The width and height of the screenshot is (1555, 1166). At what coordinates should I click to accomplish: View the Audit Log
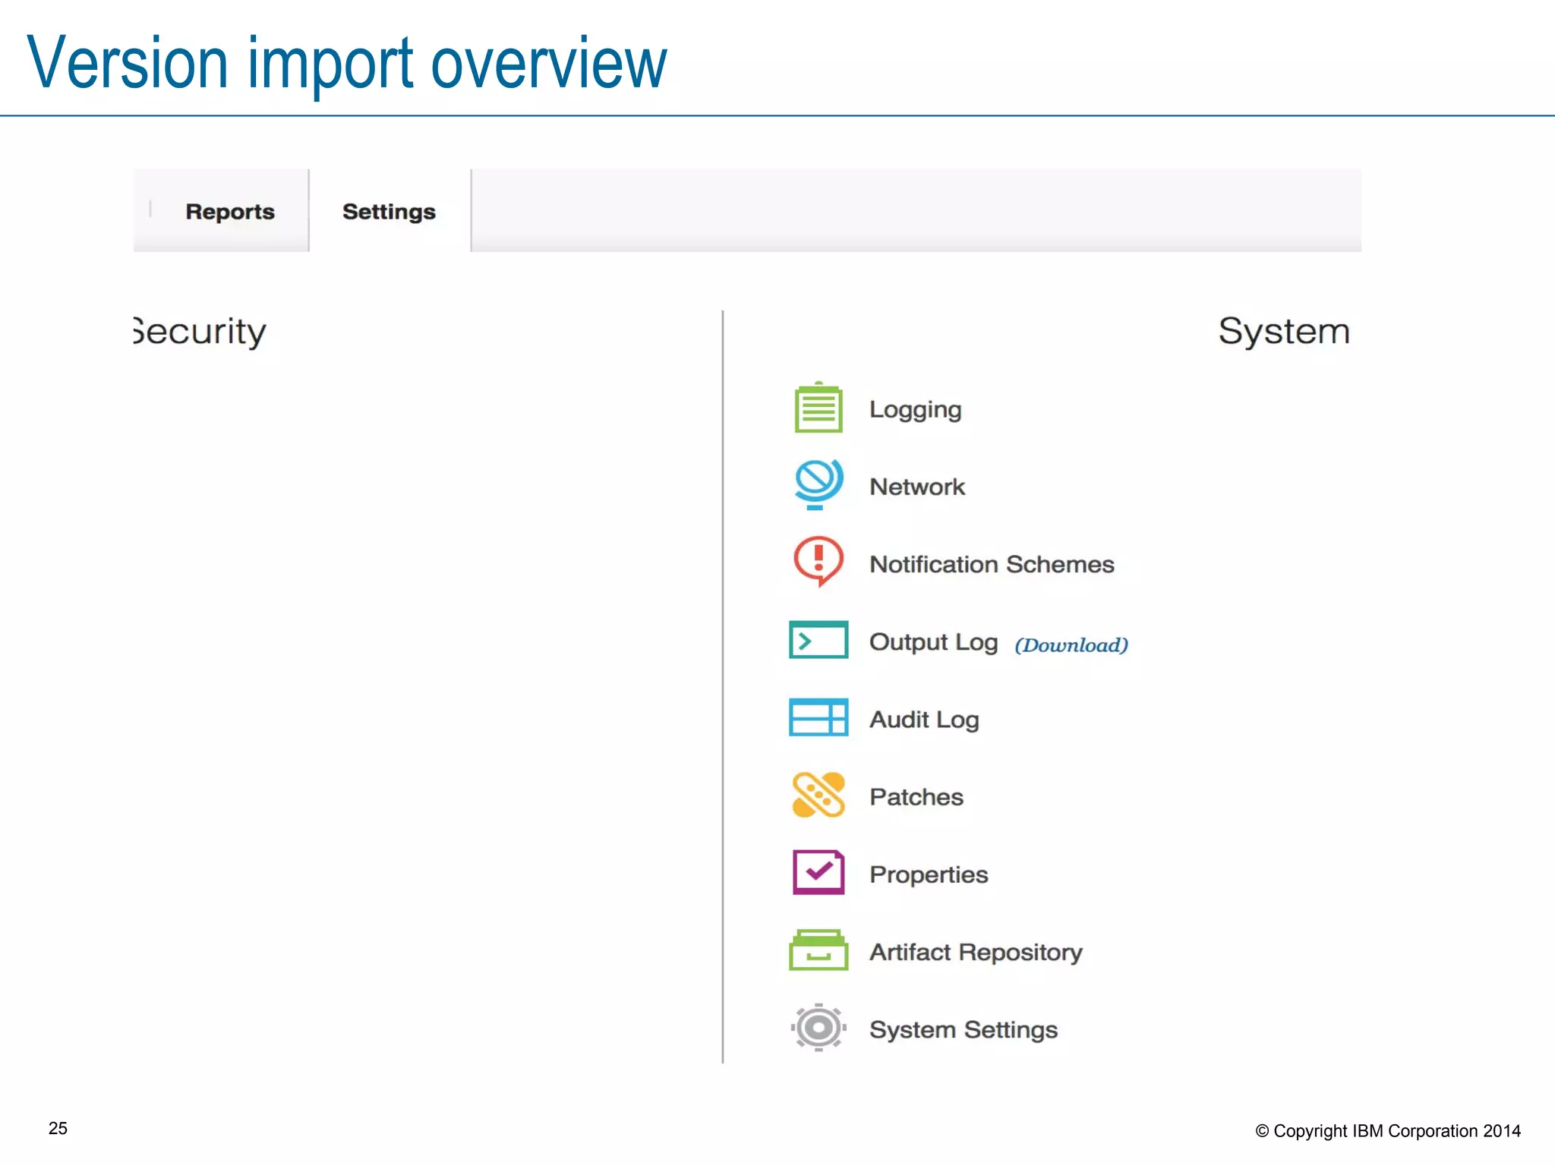[924, 720]
